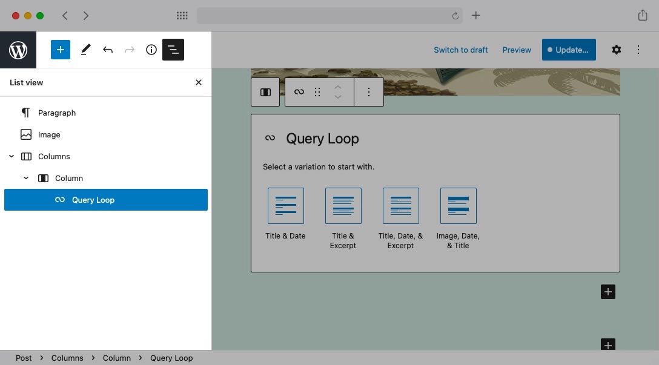The width and height of the screenshot is (659, 365).
Task: Select Columns in the breadcrumb bar
Action: (67, 358)
